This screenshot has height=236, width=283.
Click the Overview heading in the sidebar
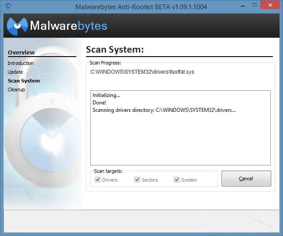[21, 52]
